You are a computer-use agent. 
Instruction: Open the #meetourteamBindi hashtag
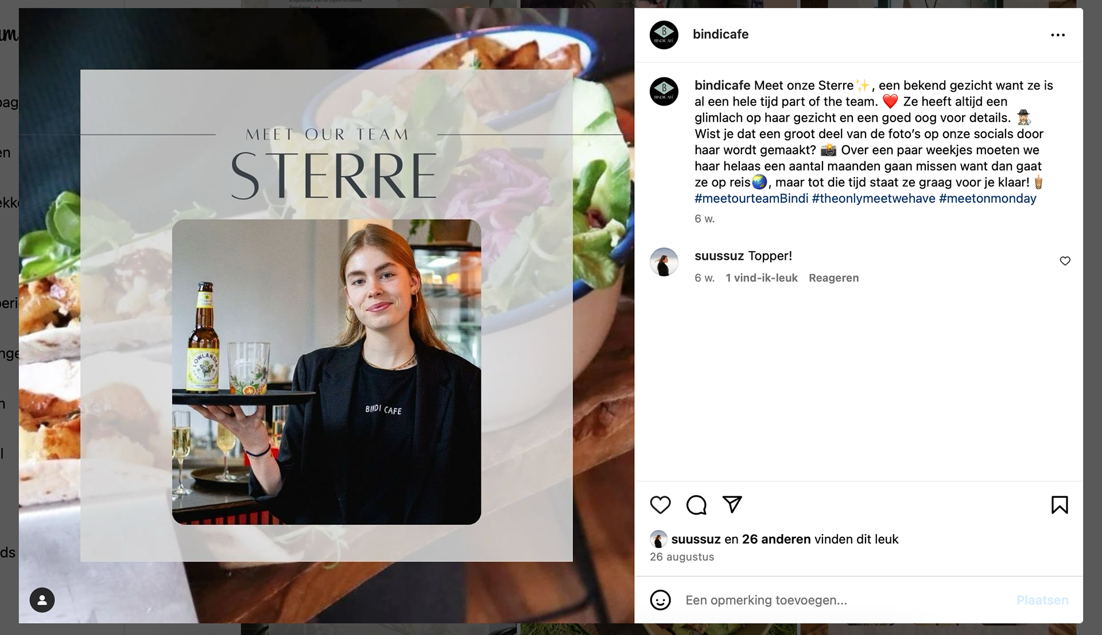point(751,198)
